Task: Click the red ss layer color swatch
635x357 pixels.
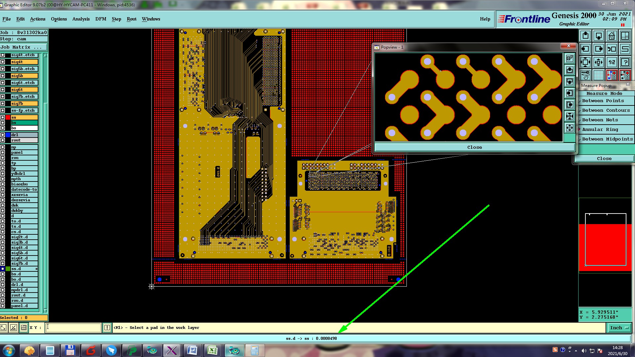Action: point(8,117)
